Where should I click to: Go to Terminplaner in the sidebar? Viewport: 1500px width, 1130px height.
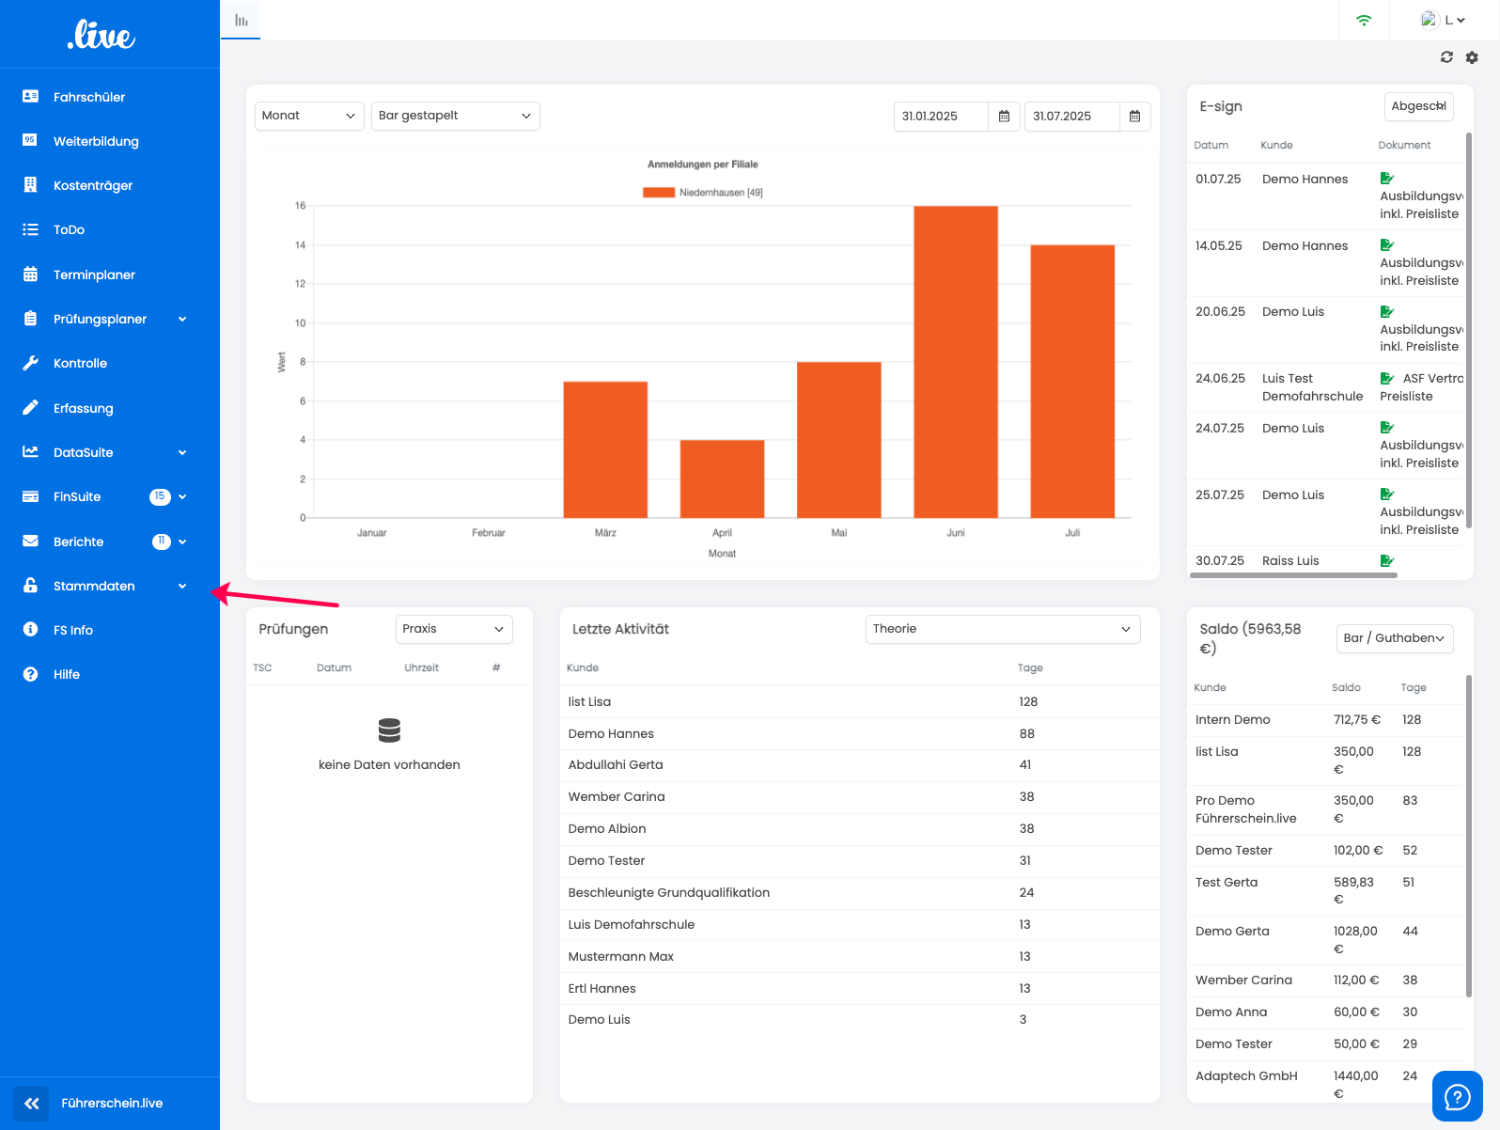point(94,275)
